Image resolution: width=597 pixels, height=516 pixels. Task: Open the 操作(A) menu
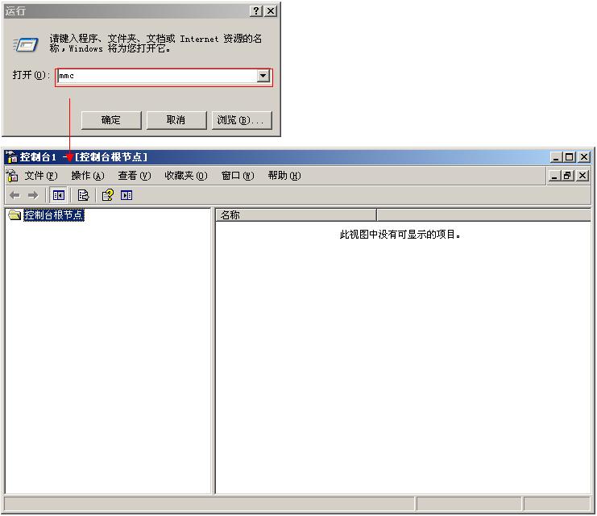(x=87, y=176)
